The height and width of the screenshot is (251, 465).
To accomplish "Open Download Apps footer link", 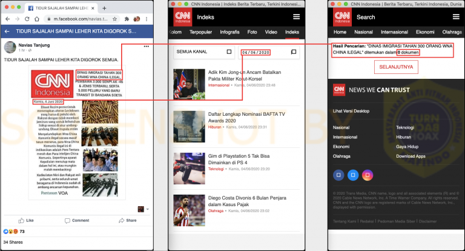I will (x=411, y=156).
